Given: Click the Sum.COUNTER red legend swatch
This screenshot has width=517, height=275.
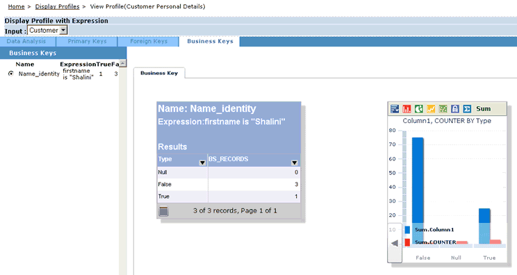Looking at the screenshot, I should coord(407,242).
